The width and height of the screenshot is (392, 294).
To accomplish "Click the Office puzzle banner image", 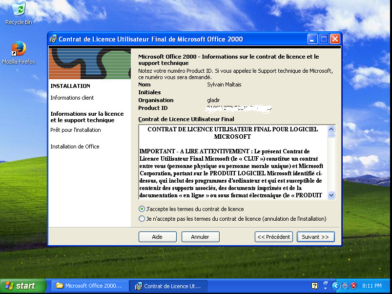I will click(90, 64).
